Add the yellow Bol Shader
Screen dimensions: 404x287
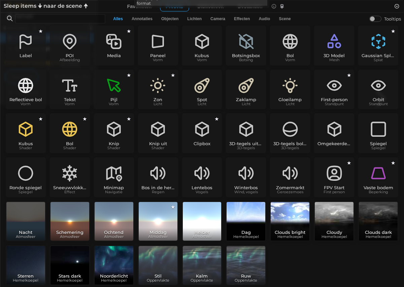coord(70,133)
